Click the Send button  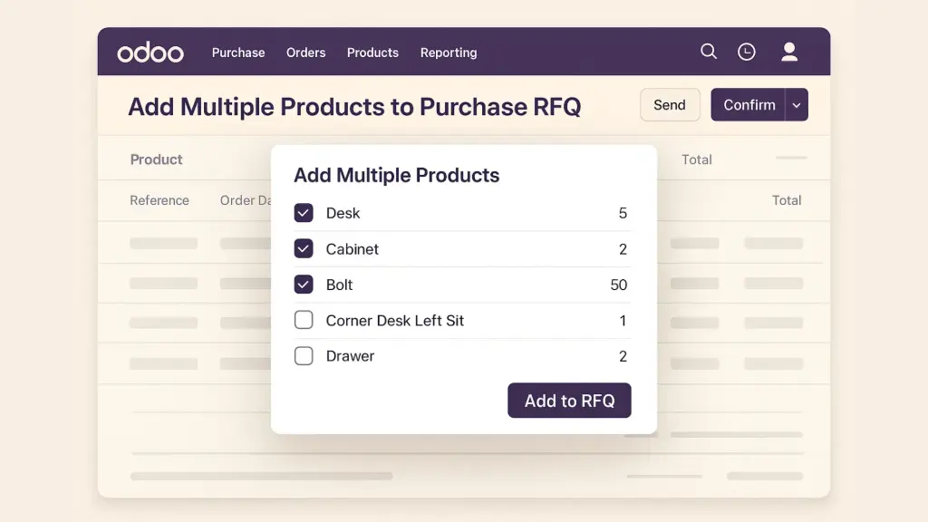[x=670, y=104]
